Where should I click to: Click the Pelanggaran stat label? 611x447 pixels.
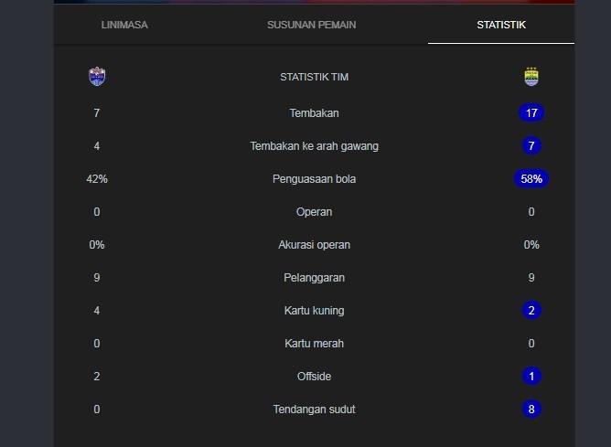click(x=314, y=278)
